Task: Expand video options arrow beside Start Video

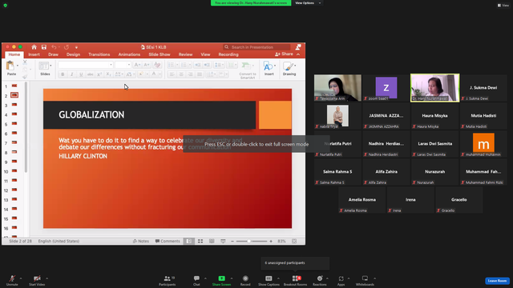Action: coord(46,278)
